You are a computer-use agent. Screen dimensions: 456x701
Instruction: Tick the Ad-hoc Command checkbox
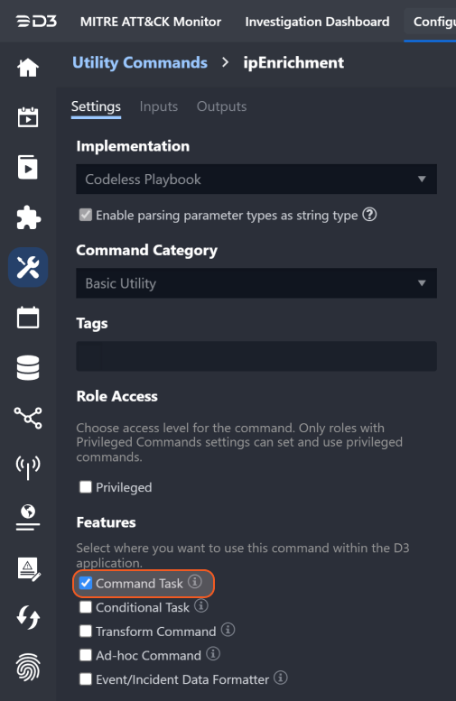[86, 655]
